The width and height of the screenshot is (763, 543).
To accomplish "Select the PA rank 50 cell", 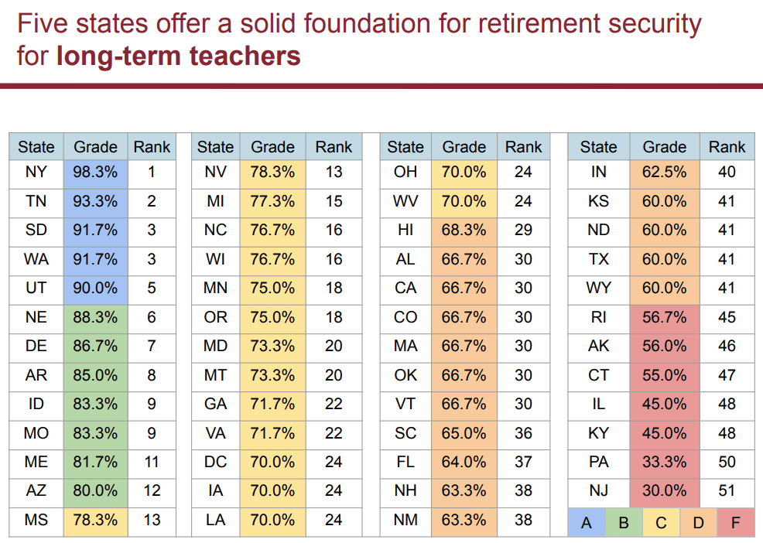I will tap(727, 462).
